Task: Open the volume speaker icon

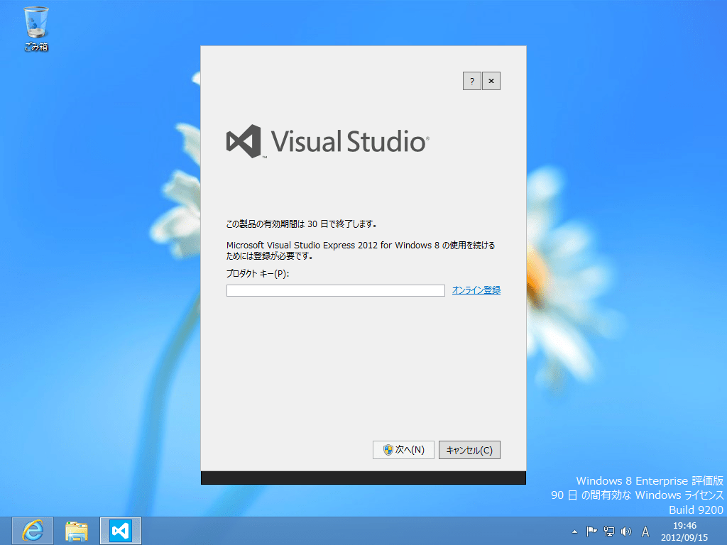Action: [x=626, y=532]
